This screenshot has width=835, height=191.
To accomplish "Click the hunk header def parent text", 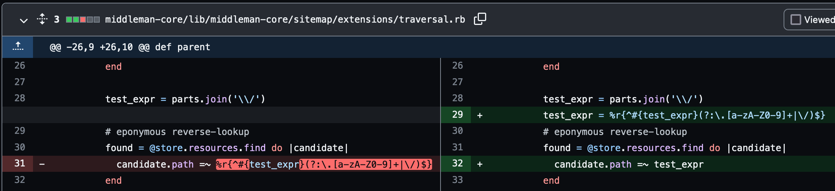I will [x=183, y=47].
